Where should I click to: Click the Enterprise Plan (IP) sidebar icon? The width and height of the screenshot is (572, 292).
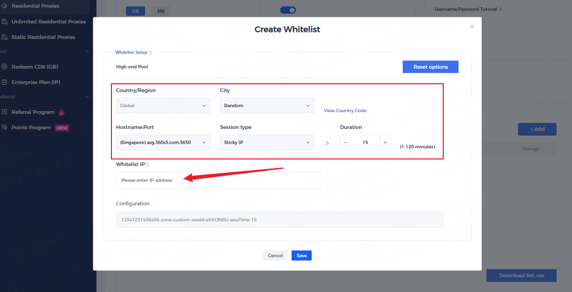tap(5, 82)
